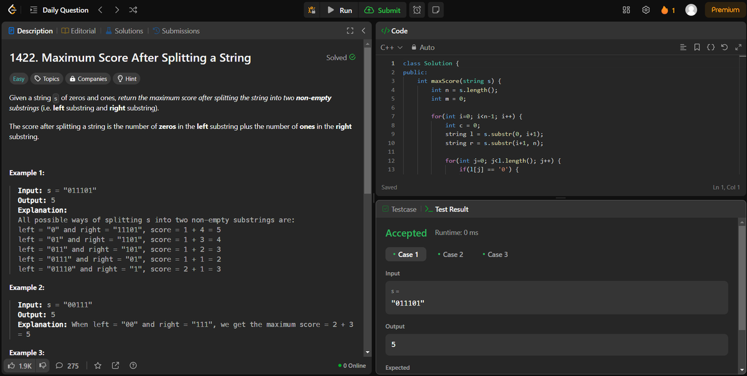Image resolution: width=747 pixels, height=376 pixels.
Task: Check the Testcase checkbox
Action: click(x=387, y=209)
